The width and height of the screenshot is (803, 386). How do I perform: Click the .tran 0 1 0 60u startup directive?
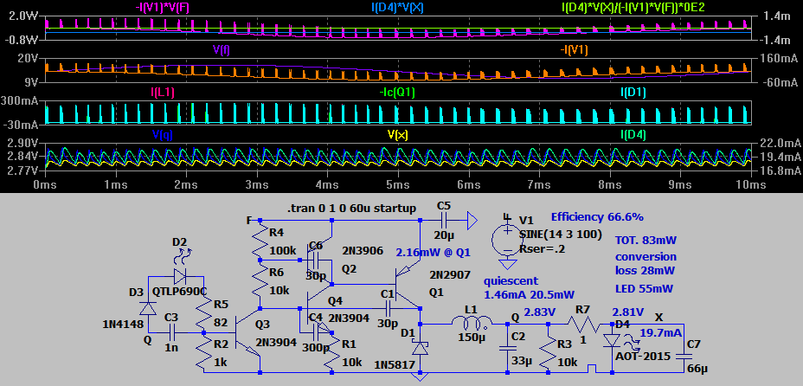point(351,209)
